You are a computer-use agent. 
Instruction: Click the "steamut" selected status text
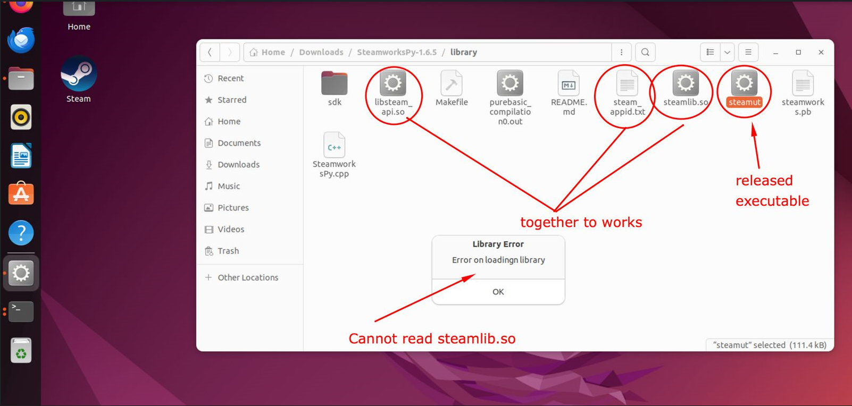coord(770,345)
